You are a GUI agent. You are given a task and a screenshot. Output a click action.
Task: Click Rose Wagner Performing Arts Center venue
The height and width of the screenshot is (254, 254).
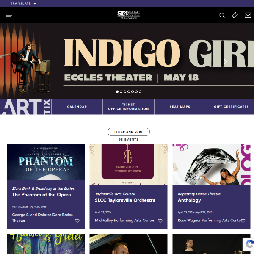pos(210,220)
